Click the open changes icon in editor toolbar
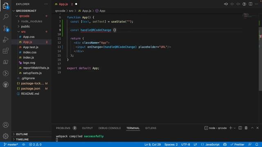Image resolution: width=262 pixels, height=147 pixels. pos(226,4)
